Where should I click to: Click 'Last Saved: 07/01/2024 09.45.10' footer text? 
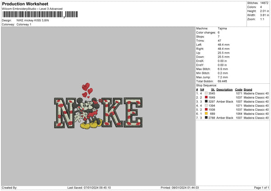(x=89, y=188)
